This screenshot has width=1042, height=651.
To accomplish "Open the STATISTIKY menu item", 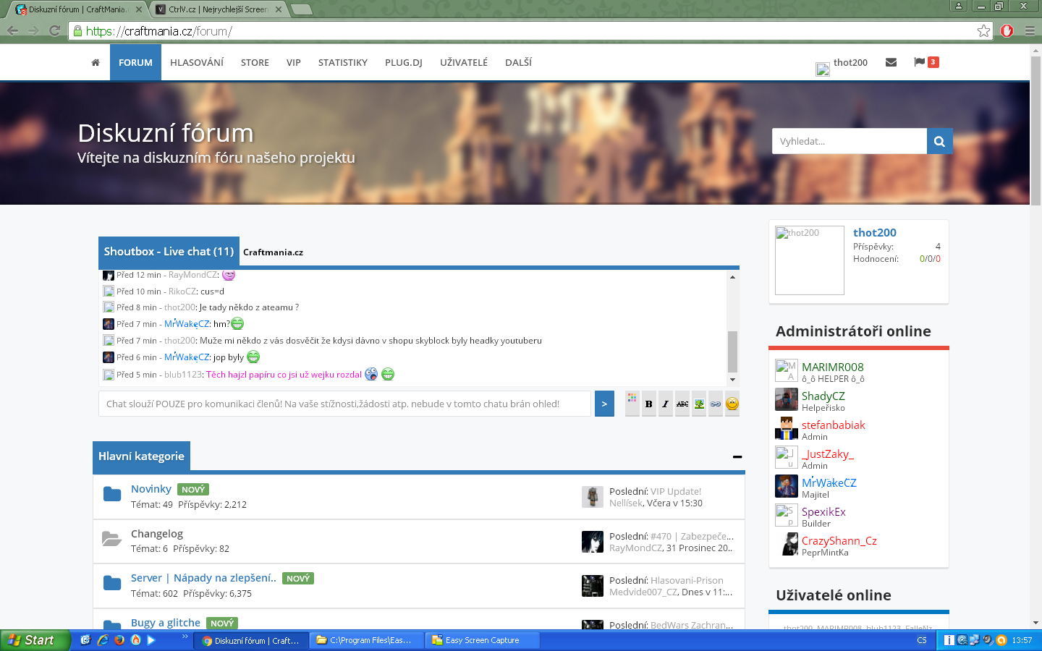I will click(343, 63).
